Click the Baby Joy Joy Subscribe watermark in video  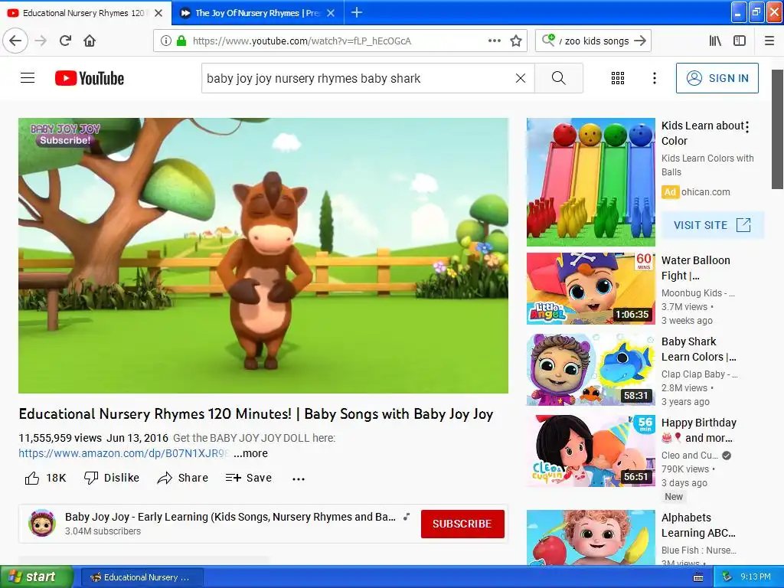pos(65,135)
